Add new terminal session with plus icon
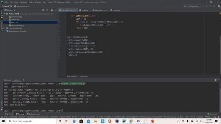The width and height of the screenshot is (221, 124). tap(24, 80)
